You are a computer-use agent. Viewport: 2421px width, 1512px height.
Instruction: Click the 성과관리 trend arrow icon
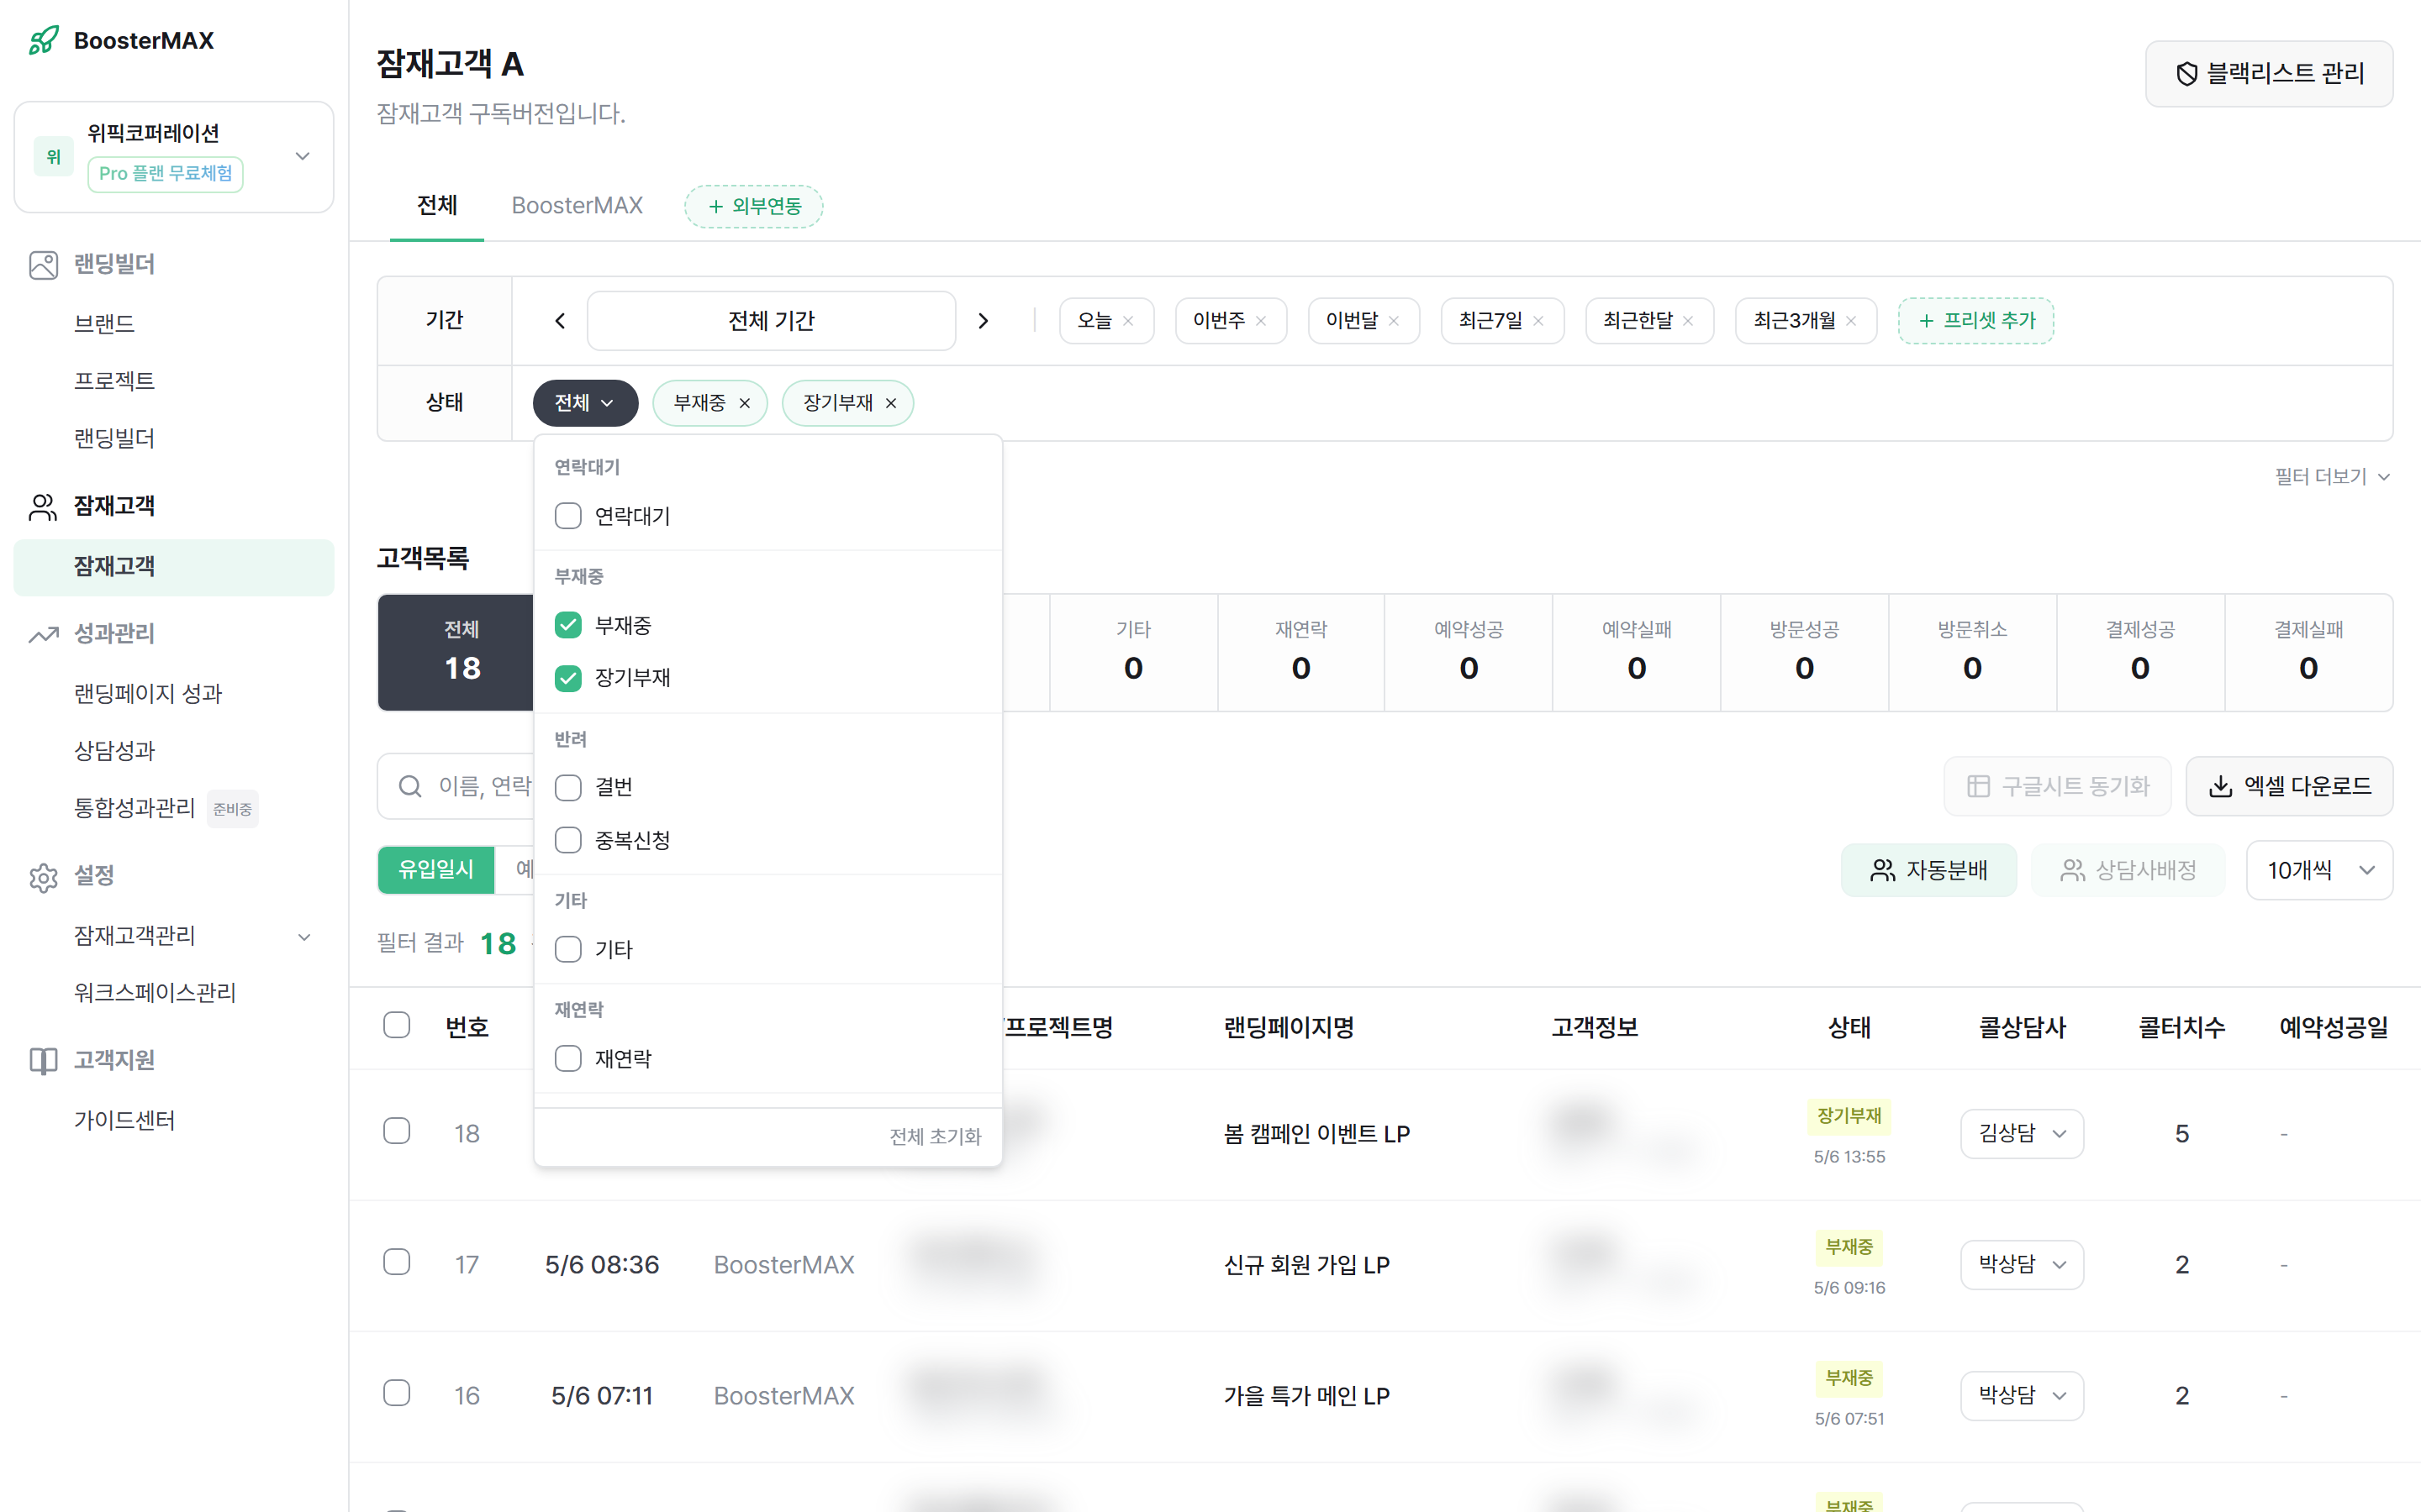click(x=43, y=634)
